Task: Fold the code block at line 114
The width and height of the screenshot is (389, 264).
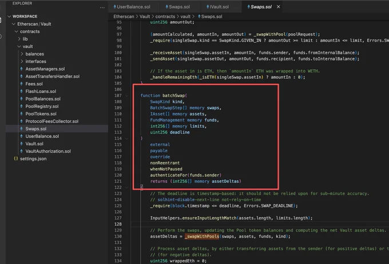Action: click(x=127, y=138)
